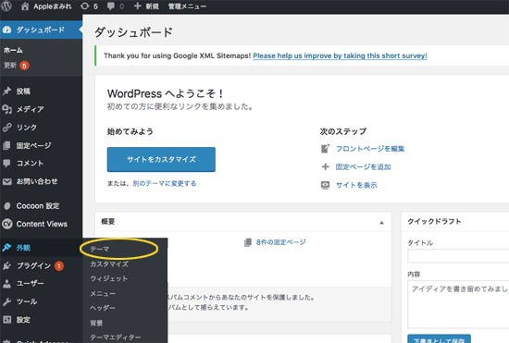Click the クイックドラフト タイトル input field

pos(458,256)
